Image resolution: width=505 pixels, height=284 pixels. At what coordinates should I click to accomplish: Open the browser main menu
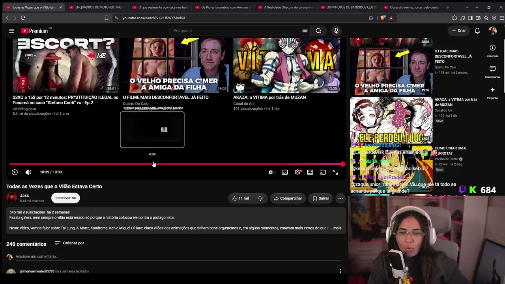pyautogui.click(x=502, y=18)
